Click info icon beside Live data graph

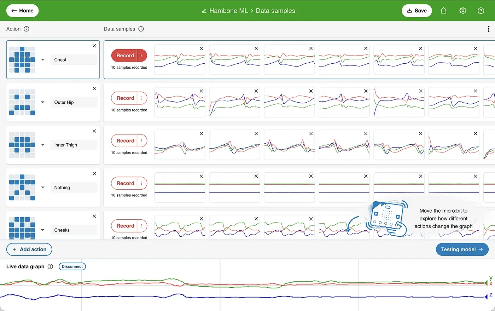pos(50,266)
